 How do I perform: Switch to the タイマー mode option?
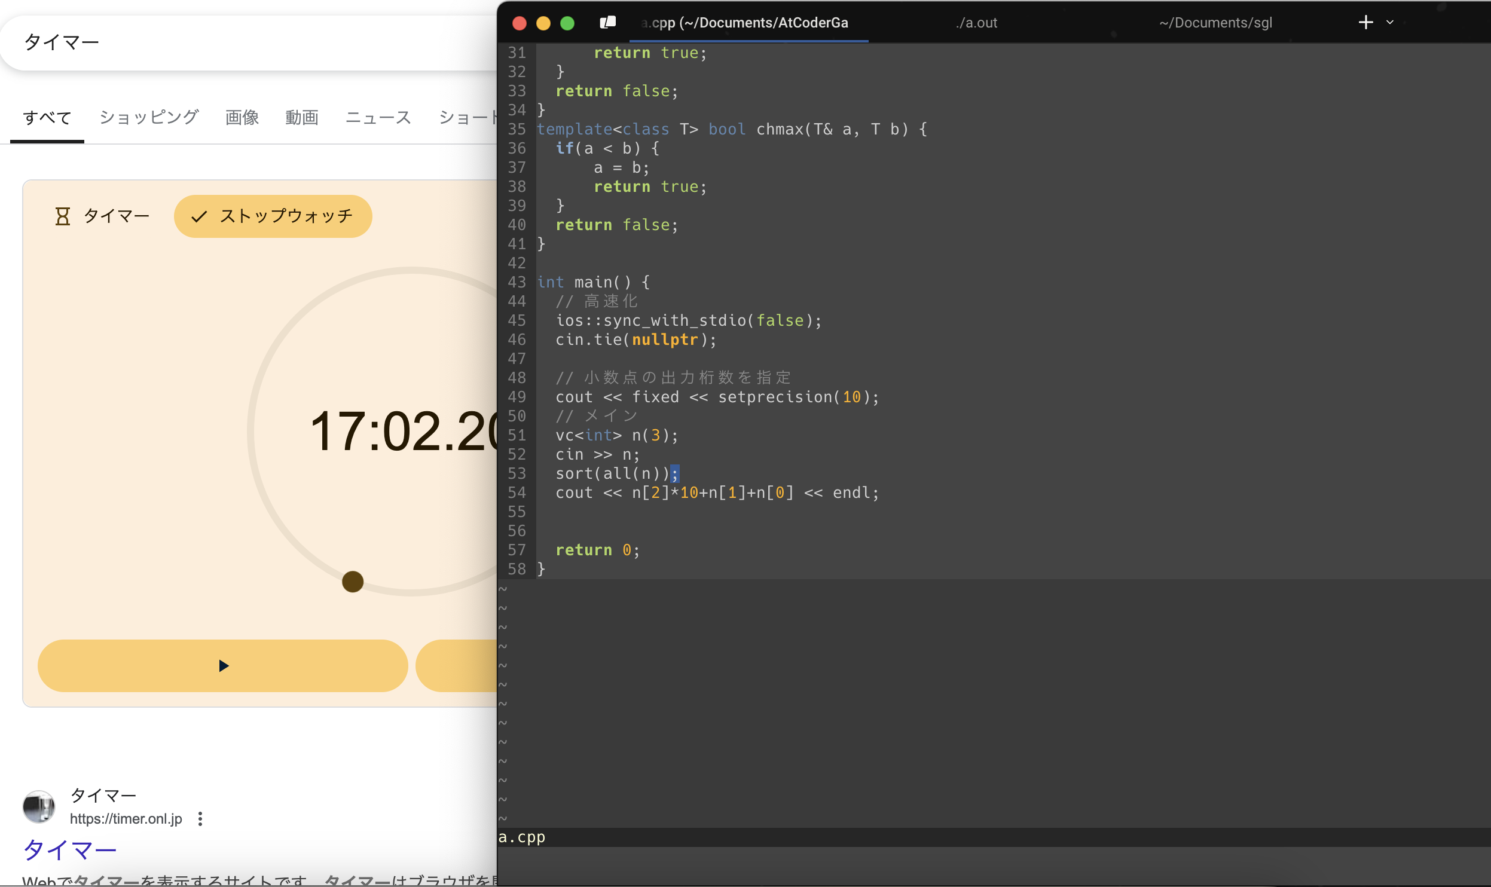pyautogui.click(x=115, y=216)
